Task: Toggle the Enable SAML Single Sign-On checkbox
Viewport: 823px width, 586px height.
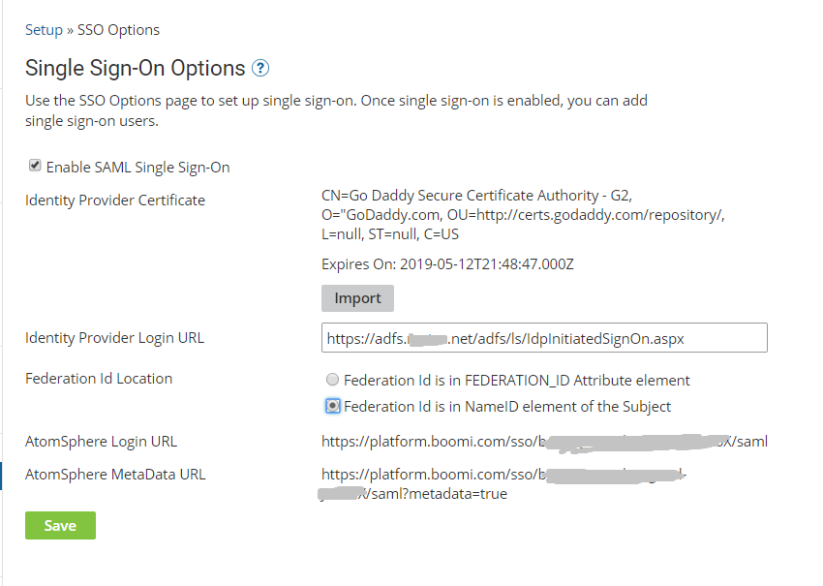Action: [x=34, y=165]
